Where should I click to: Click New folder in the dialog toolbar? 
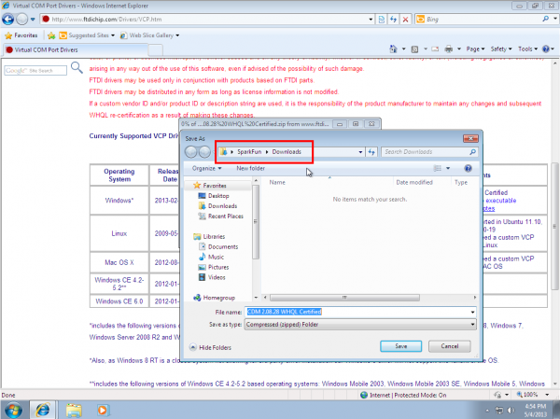tap(250, 168)
